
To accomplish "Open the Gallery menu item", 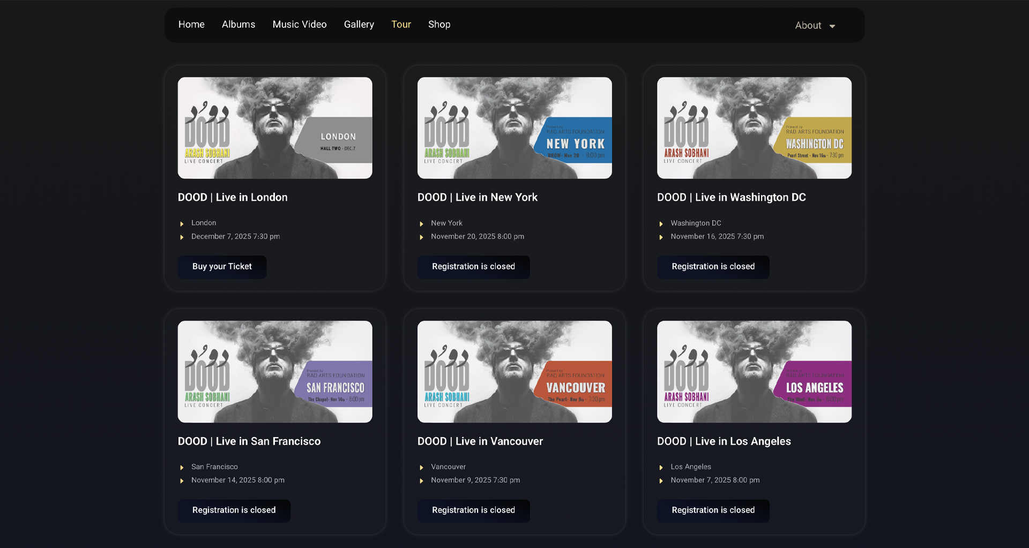I will click(x=359, y=25).
